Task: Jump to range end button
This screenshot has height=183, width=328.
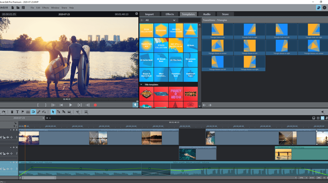Action: pos(88,105)
